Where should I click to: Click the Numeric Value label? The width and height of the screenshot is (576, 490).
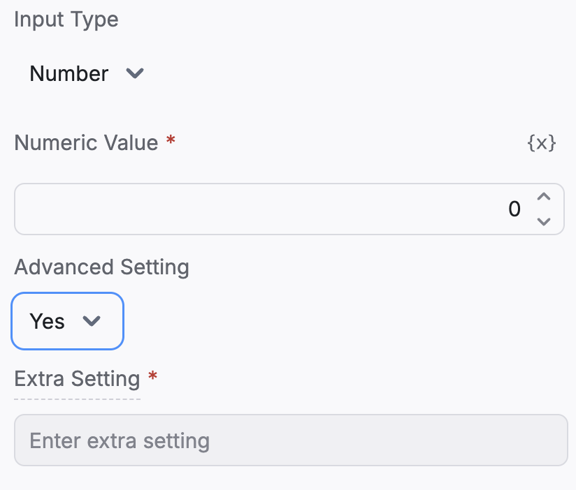click(86, 143)
